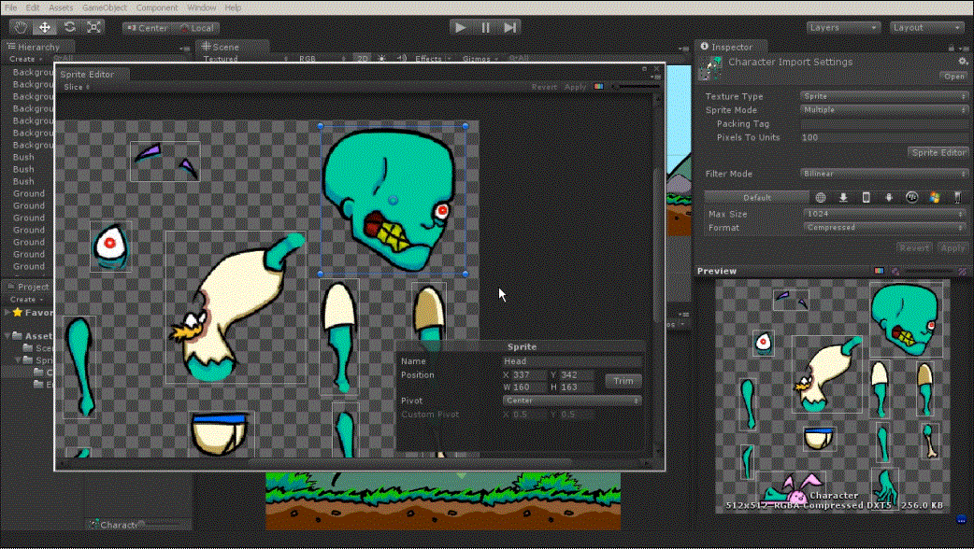Toggle RGB channel icon in Preview header

tap(879, 271)
